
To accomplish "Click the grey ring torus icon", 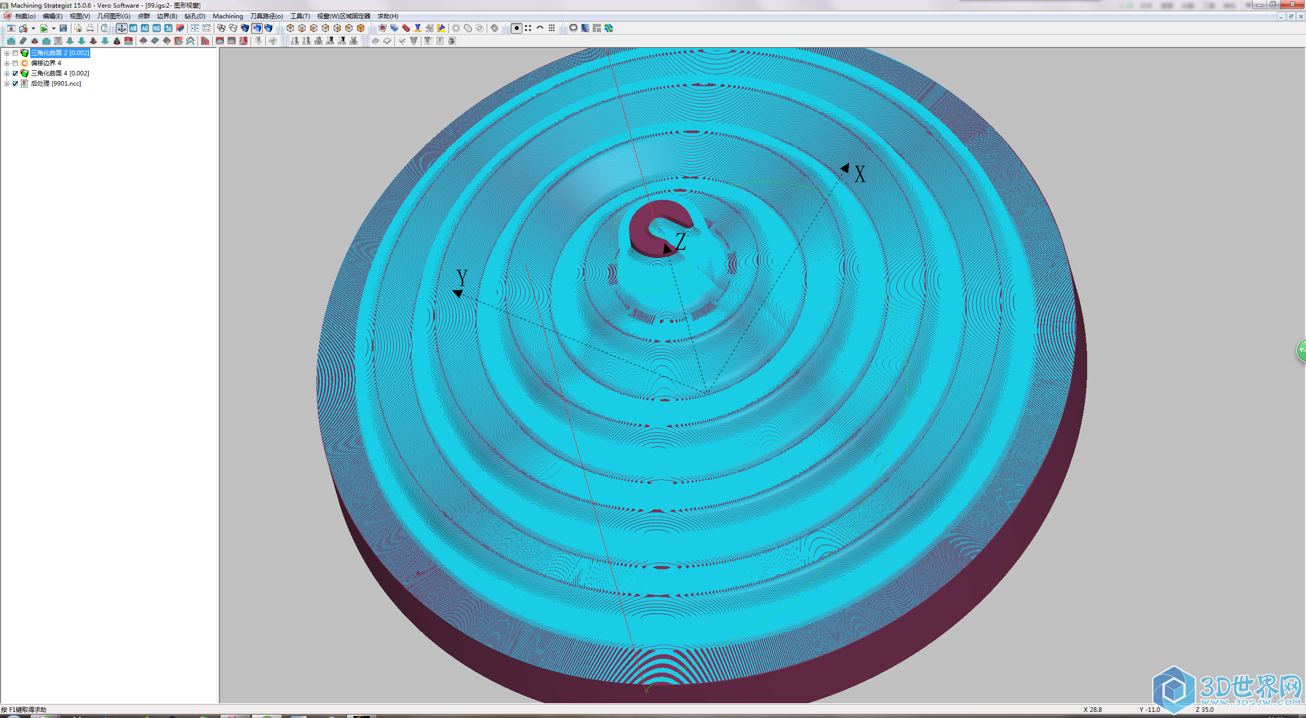I will point(573,28).
